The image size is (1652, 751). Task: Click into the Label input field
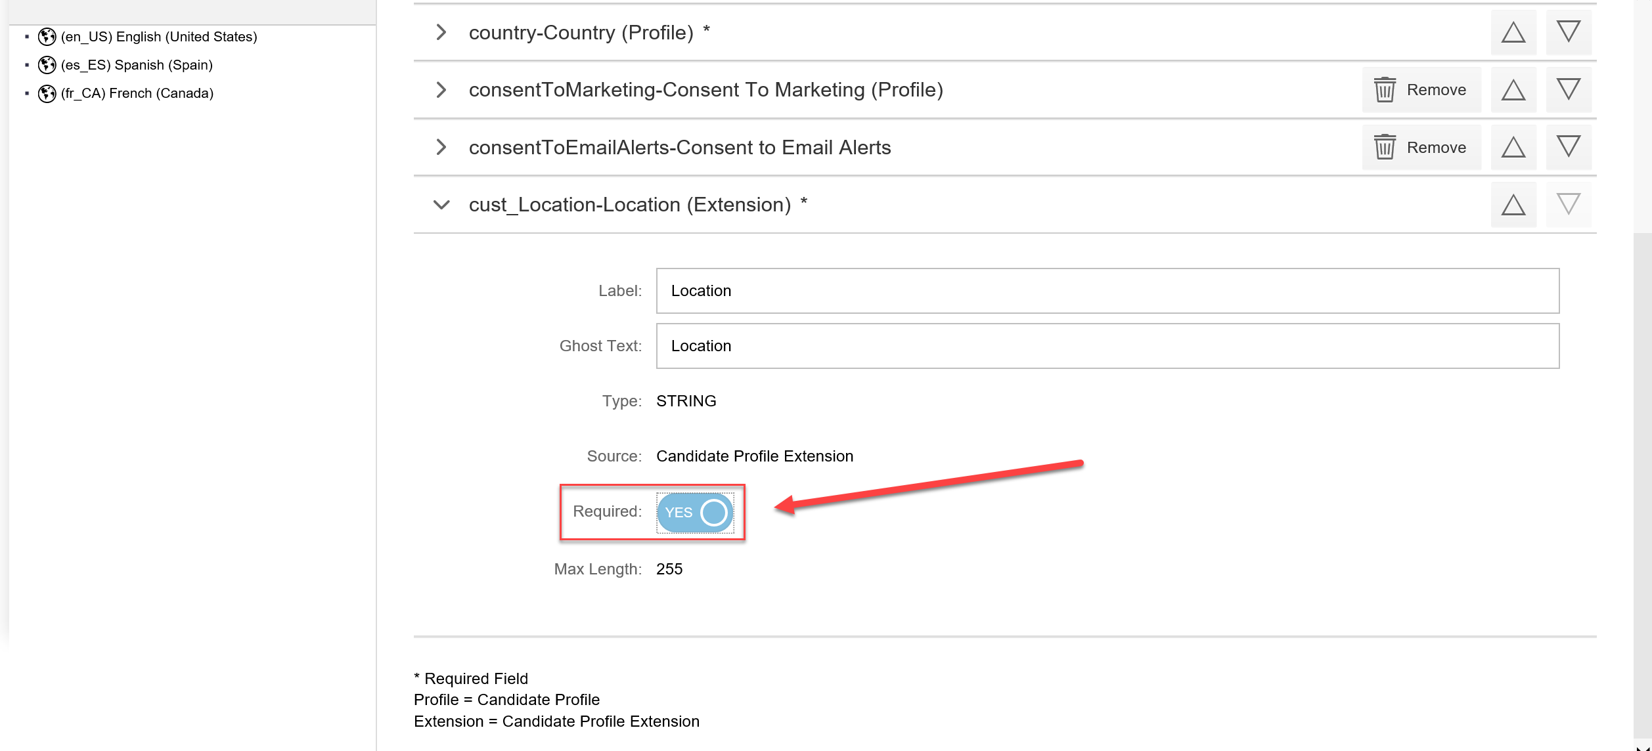point(1107,291)
